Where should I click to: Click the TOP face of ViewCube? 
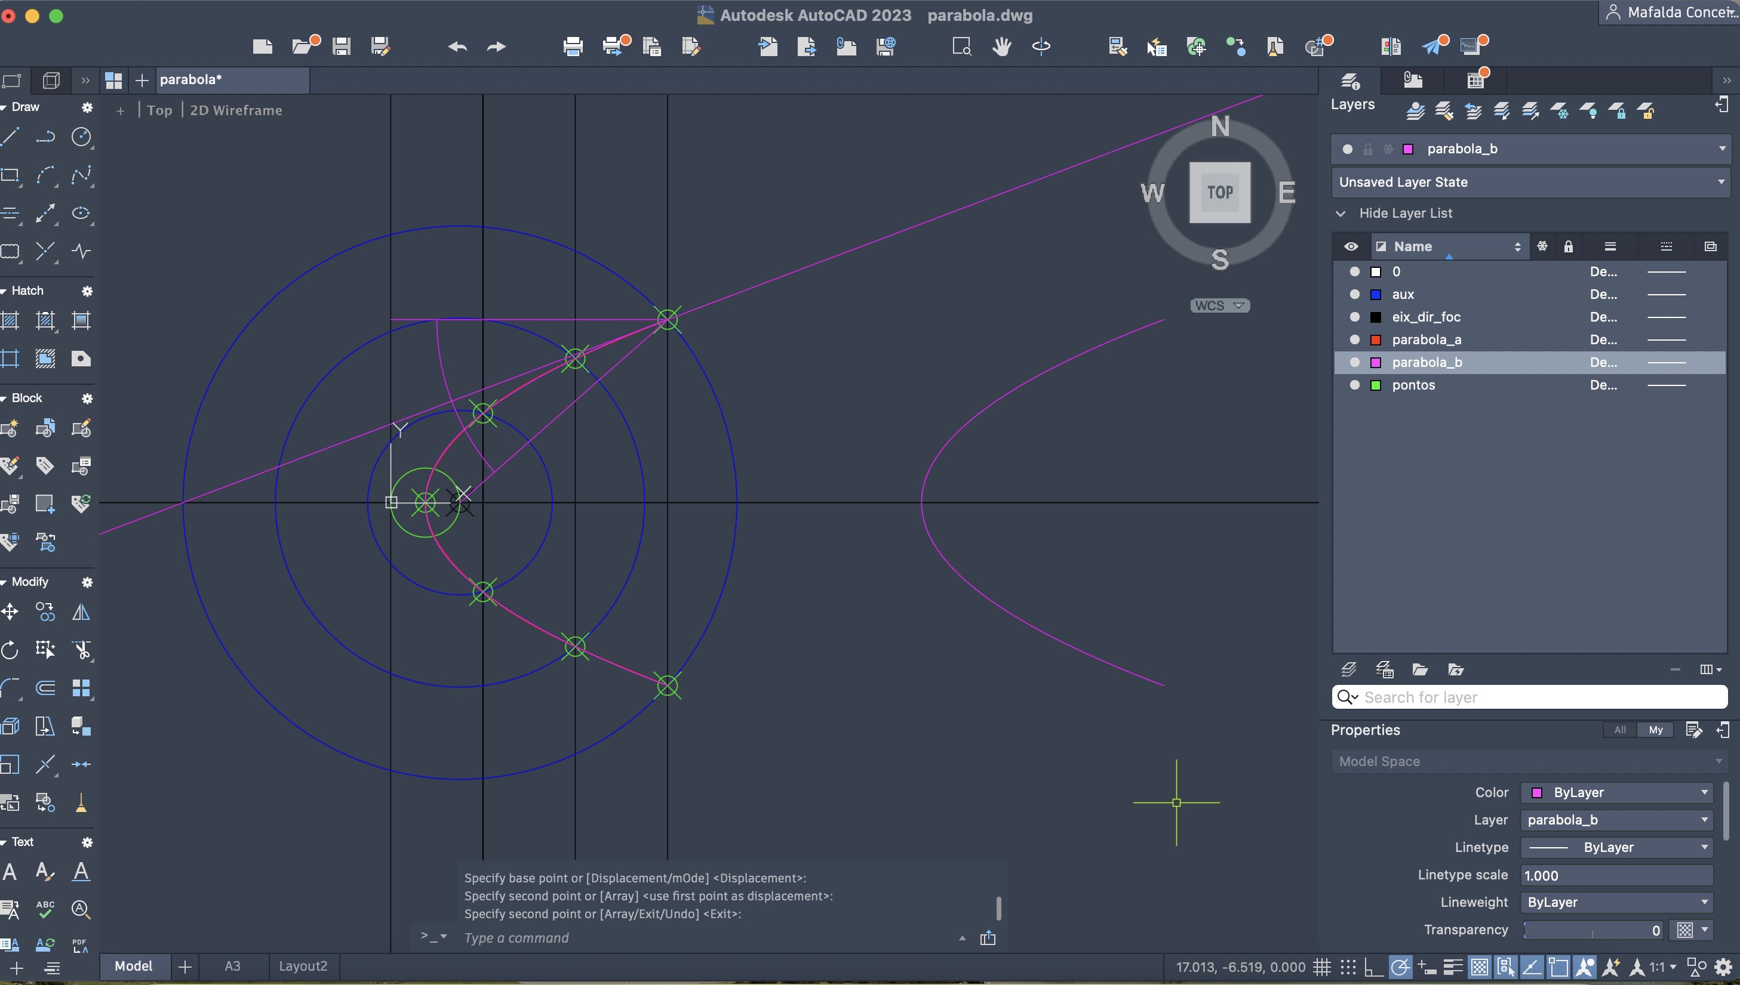click(x=1219, y=193)
